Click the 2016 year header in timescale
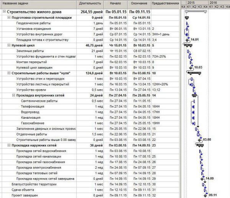This screenshot has height=198, width=230. [x=219, y=3]
